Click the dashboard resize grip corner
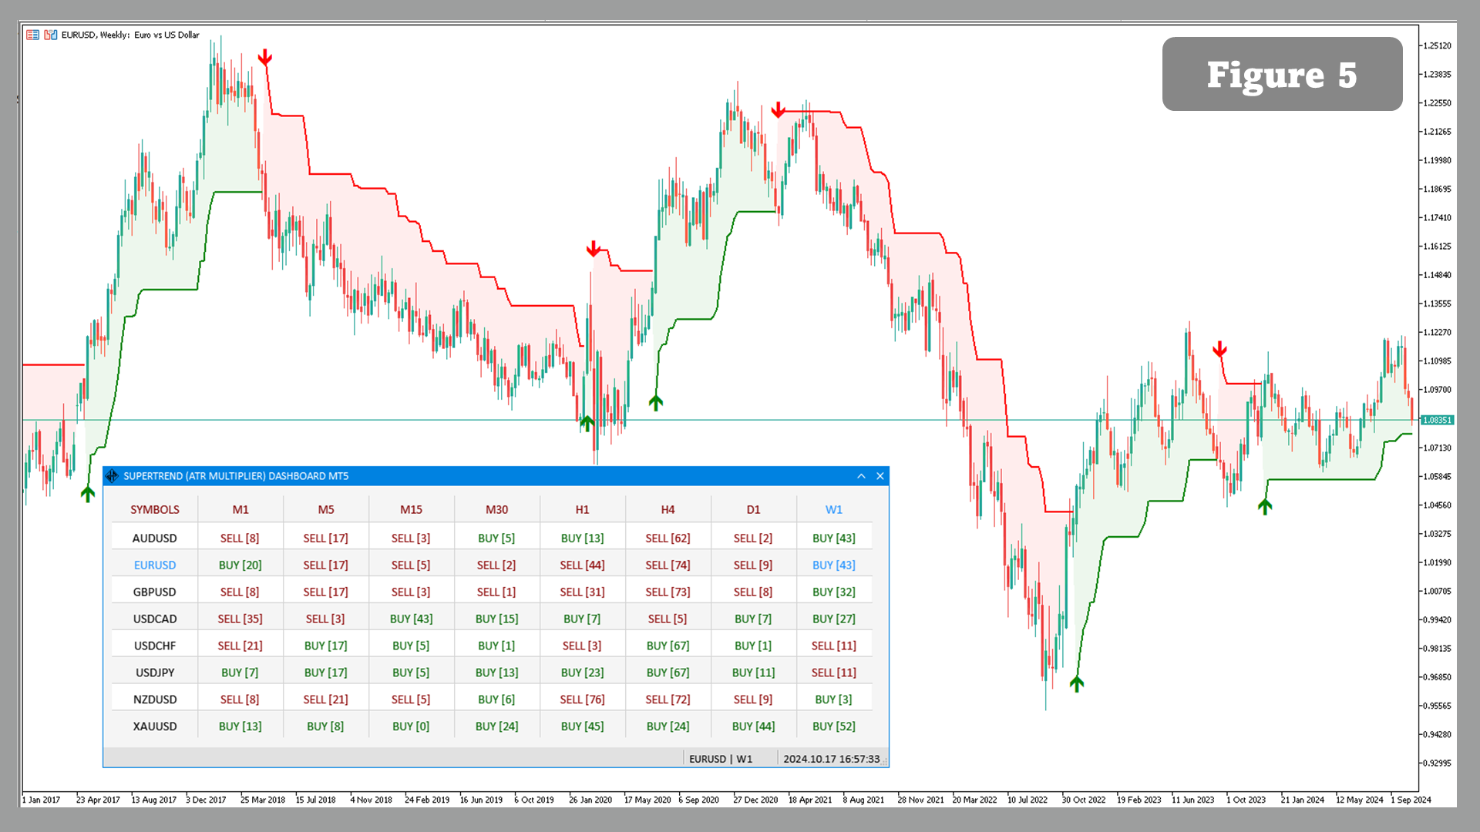Screen dimensions: 1480x832 [x=885, y=763]
